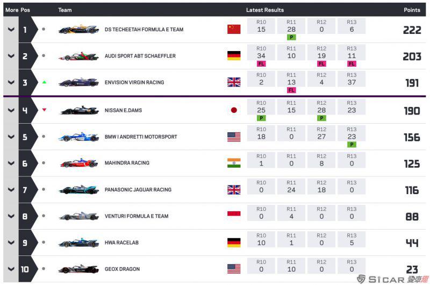Click the pink FL badge under Audi R10
The width and height of the screenshot is (430, 285).
(x=261, y=63)
